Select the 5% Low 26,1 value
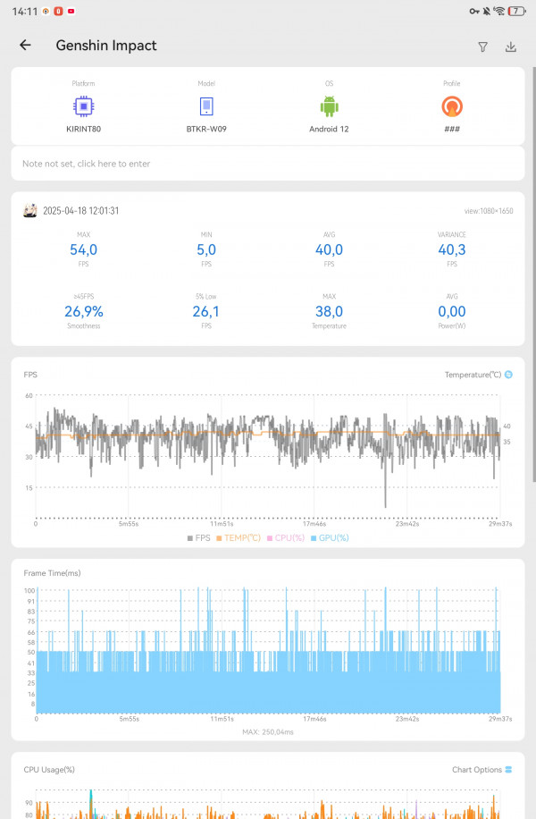This screenshot has width=536, height=819. click(206, 311)
